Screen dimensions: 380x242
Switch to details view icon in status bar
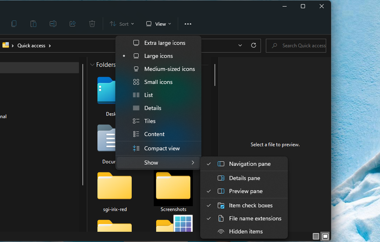pyautogui.click(x=316, y=236)
